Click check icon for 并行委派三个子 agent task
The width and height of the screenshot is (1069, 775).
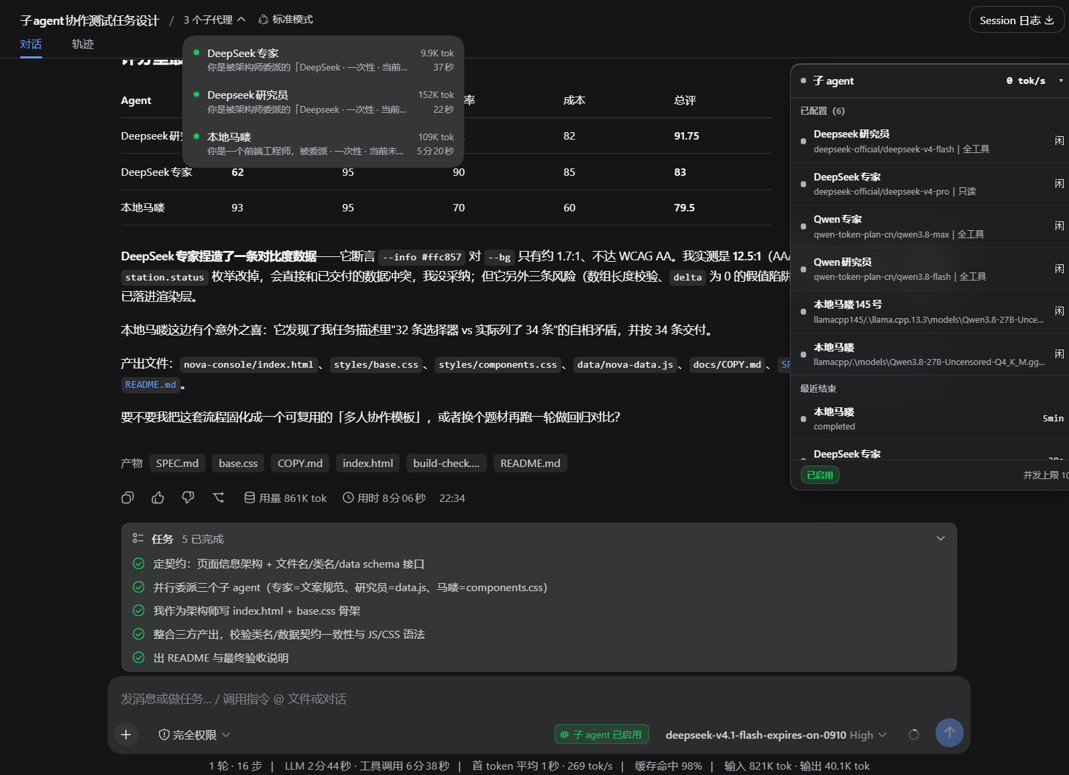(139, 587)
